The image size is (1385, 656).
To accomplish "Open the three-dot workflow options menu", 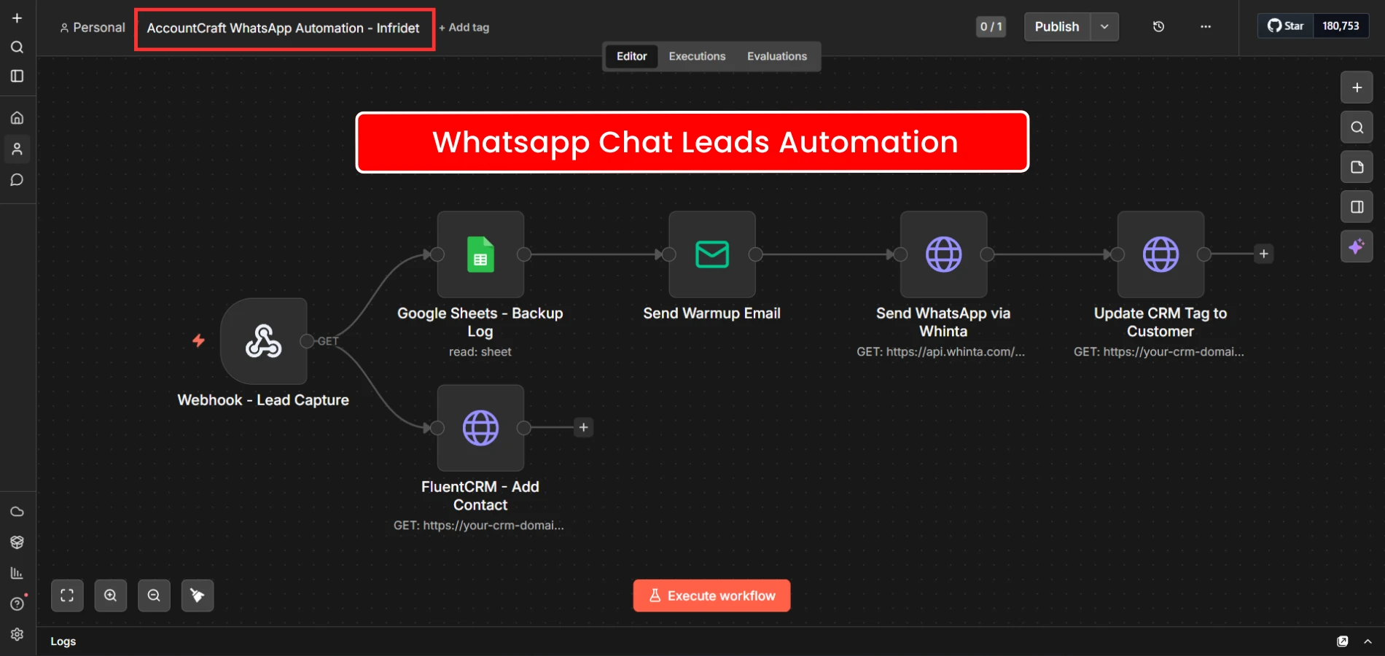I will click(x=1206, y=27).
